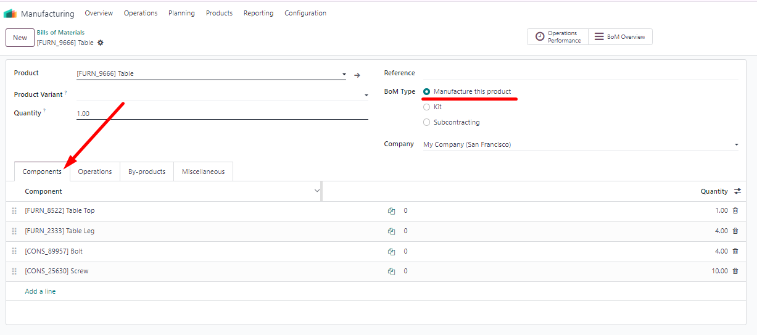Switch to the By-products tab
The image size is (757, 335).
click(147, 172)
